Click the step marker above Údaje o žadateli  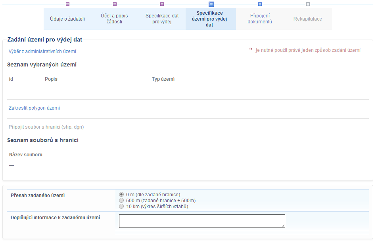click(x=67, y=4)
